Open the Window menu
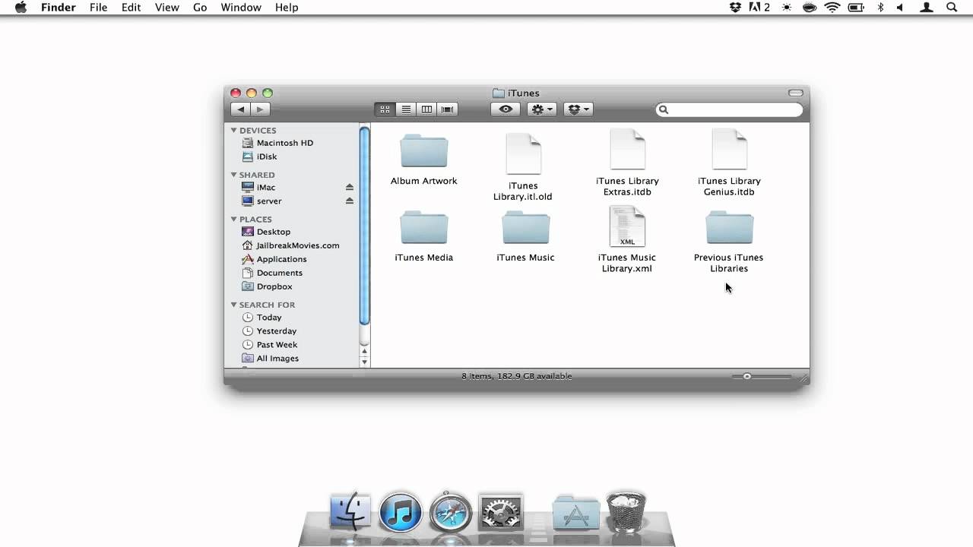The height and width of the screenshot is (547, 973). [241, 8]
